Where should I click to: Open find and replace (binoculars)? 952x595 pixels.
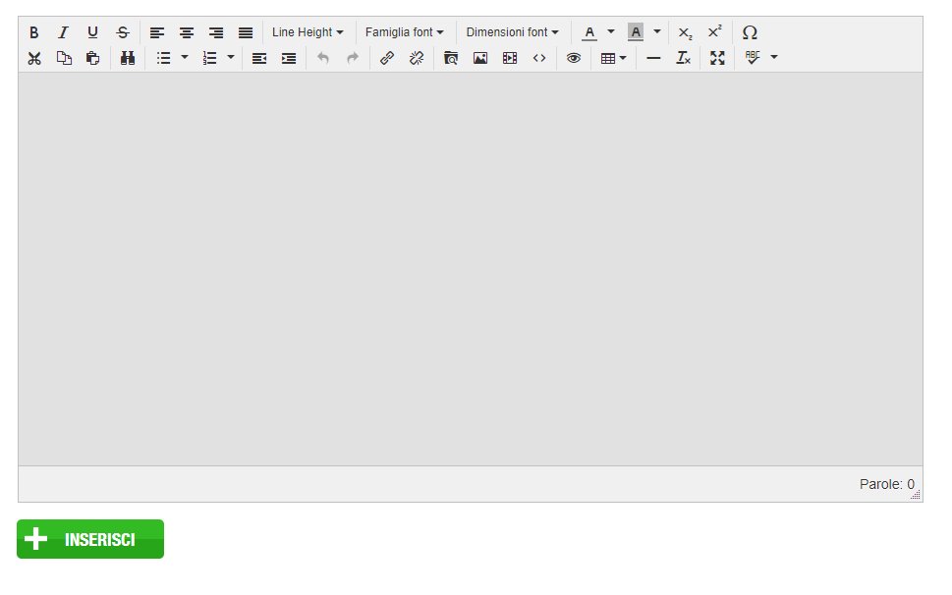pos(128,58)
